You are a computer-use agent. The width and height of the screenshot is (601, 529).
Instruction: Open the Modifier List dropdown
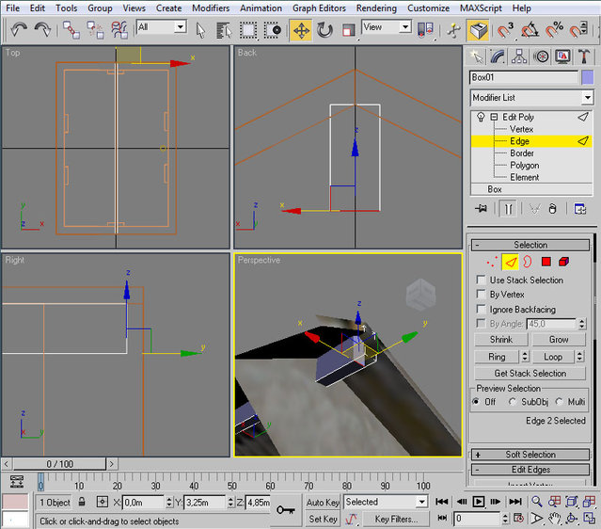click(x=587, y=98)
